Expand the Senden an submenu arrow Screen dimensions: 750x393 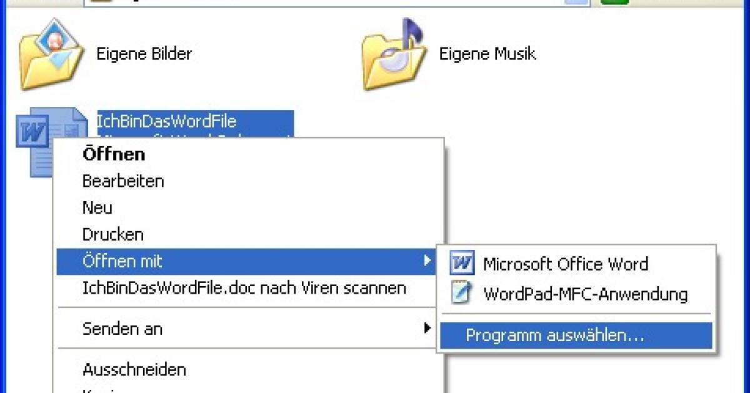pos(427,327)
